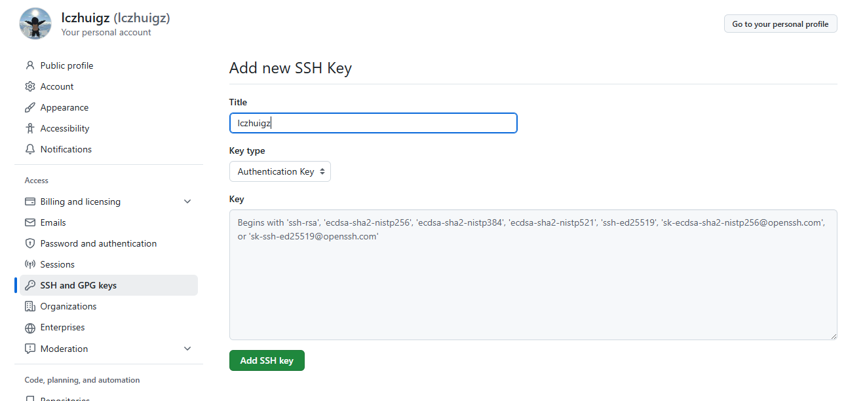The height and width of the screenshot is (401, 865).
Task: Click the Notifications bell icon
Action: pyautogui.click(x=29, y=149)
